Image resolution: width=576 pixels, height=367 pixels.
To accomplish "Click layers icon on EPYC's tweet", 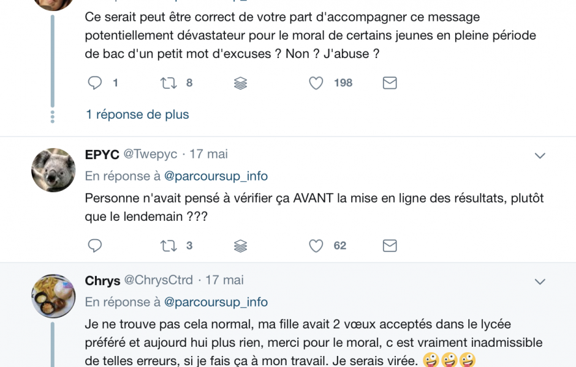I will [241, 246].
